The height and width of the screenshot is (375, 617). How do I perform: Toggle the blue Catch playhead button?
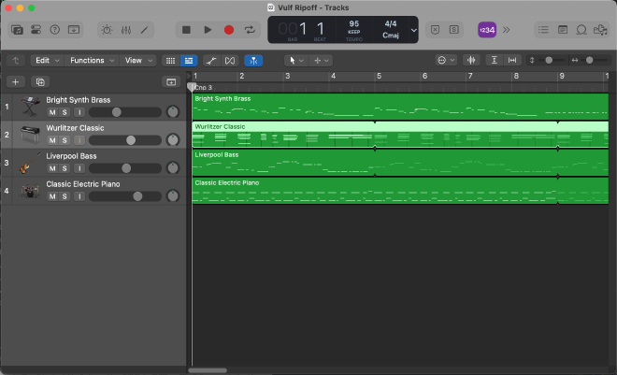[253, 61]
